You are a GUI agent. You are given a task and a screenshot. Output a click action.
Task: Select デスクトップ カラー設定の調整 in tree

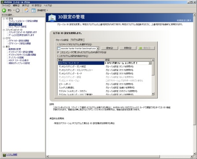click(21, 52)
